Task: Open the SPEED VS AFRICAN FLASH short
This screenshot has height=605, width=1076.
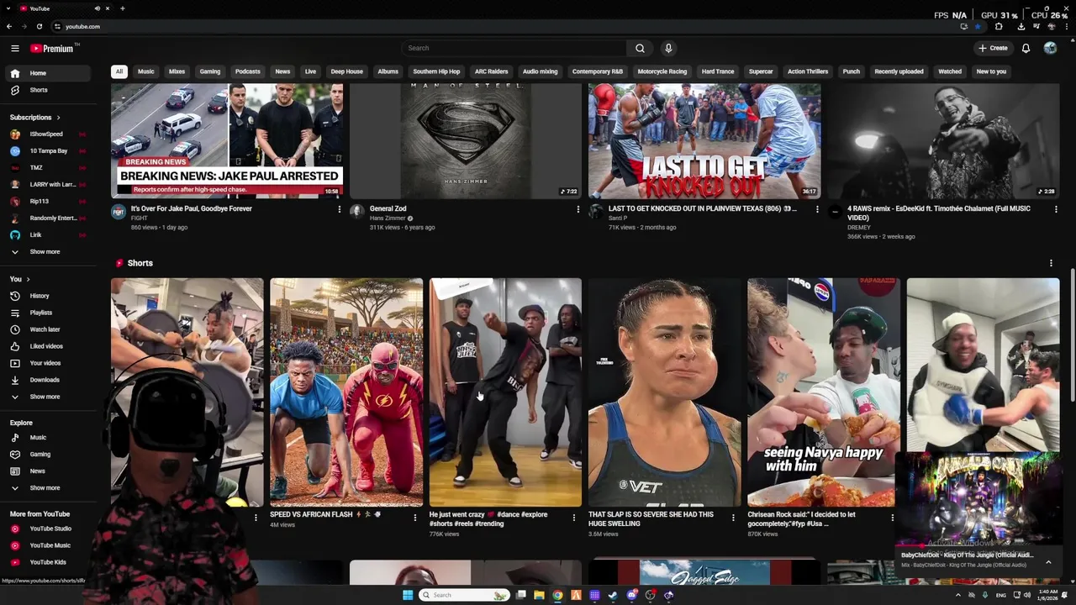Action: point(346,392)
